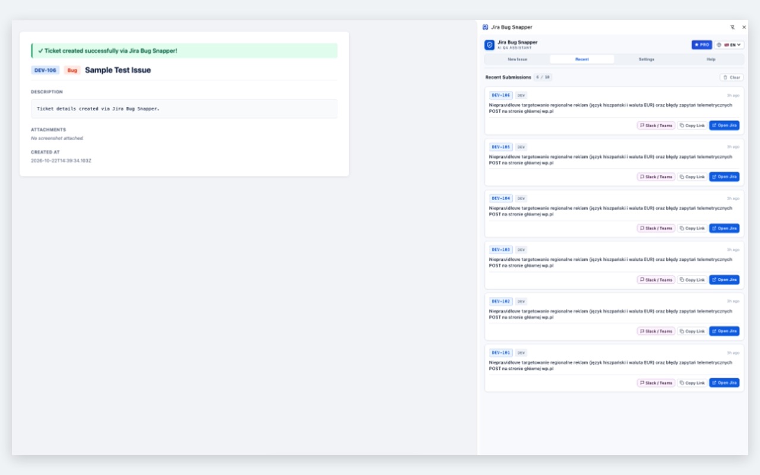The width and height of the screenshot is (760, 475).
Task: Click the DEV-103 key badge
Action: 501,250
